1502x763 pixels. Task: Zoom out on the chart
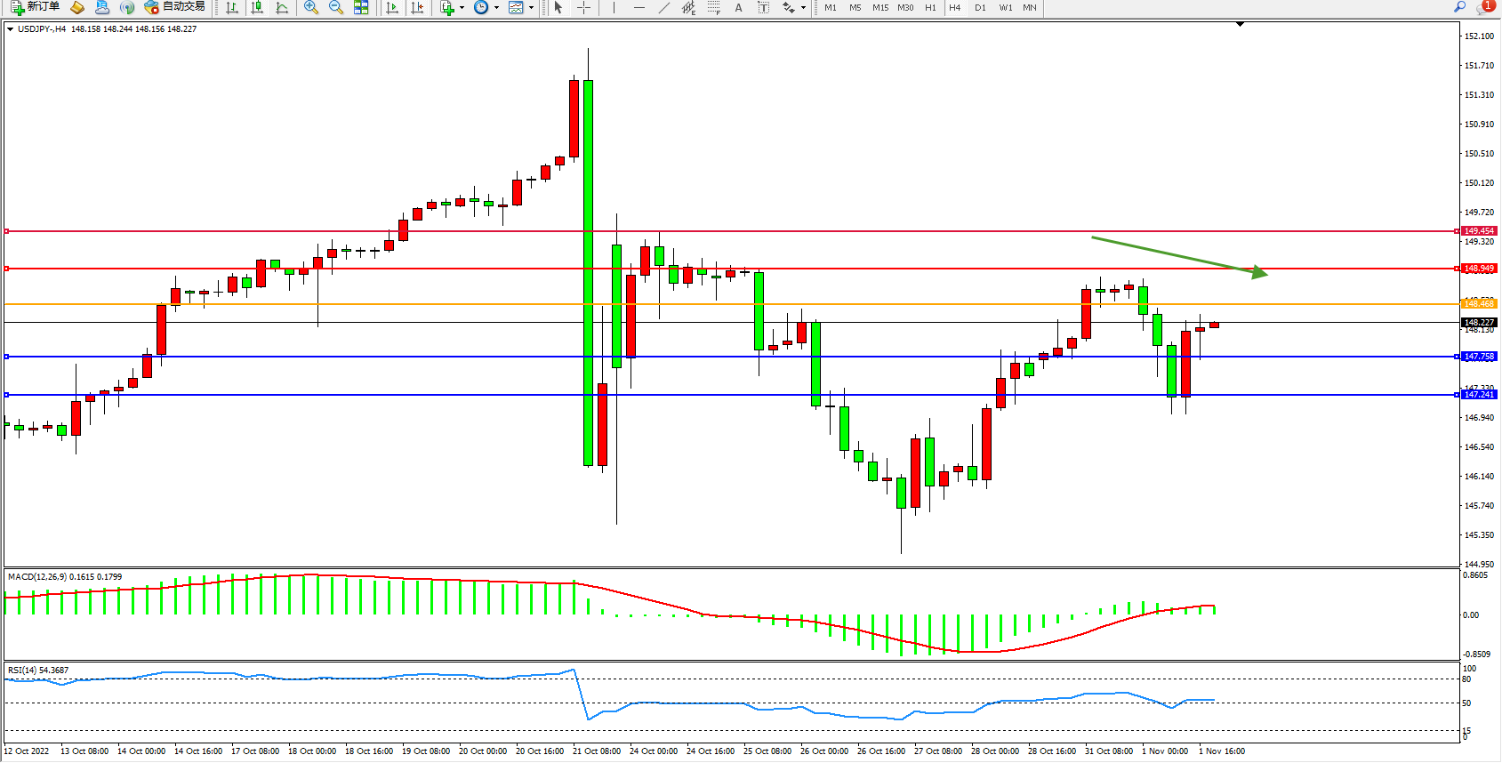[x=336, y=8]
